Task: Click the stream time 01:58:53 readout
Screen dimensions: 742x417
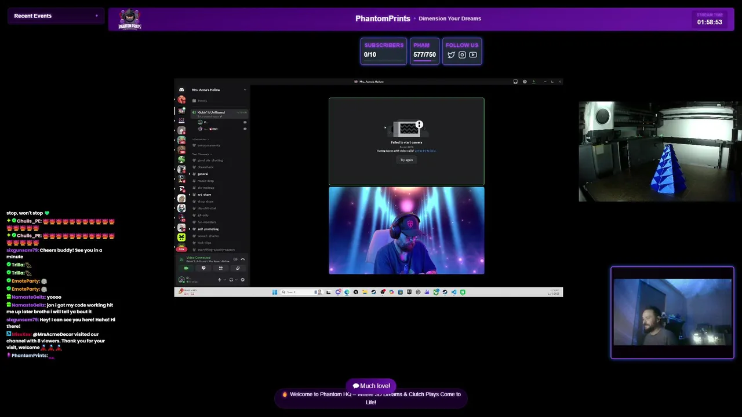Action: 710,22
